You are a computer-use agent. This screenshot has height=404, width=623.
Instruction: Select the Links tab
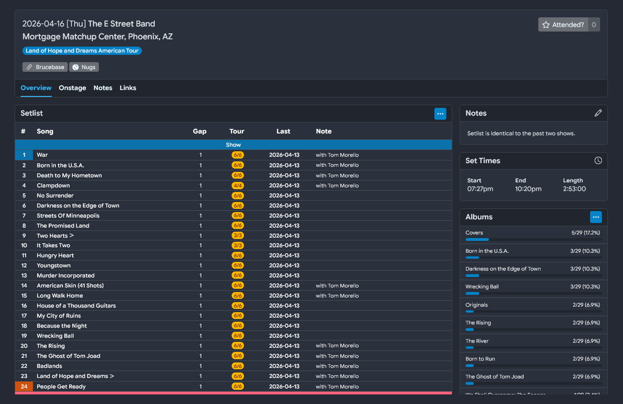click(128, 88)
